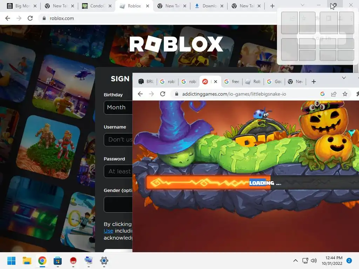Open File Explorer from the taskbar

click(x=27, y=261)
